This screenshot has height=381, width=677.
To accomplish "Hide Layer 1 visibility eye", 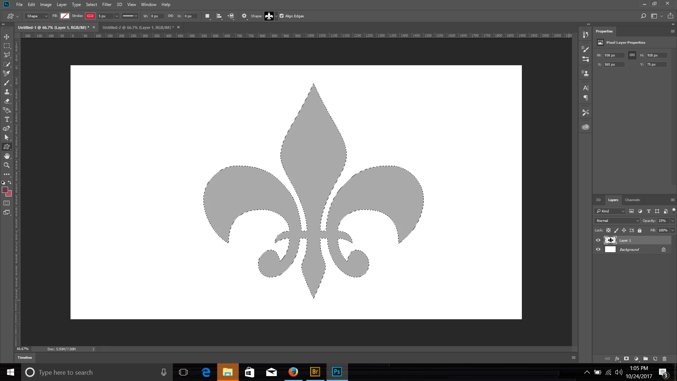I will (598, 240).
